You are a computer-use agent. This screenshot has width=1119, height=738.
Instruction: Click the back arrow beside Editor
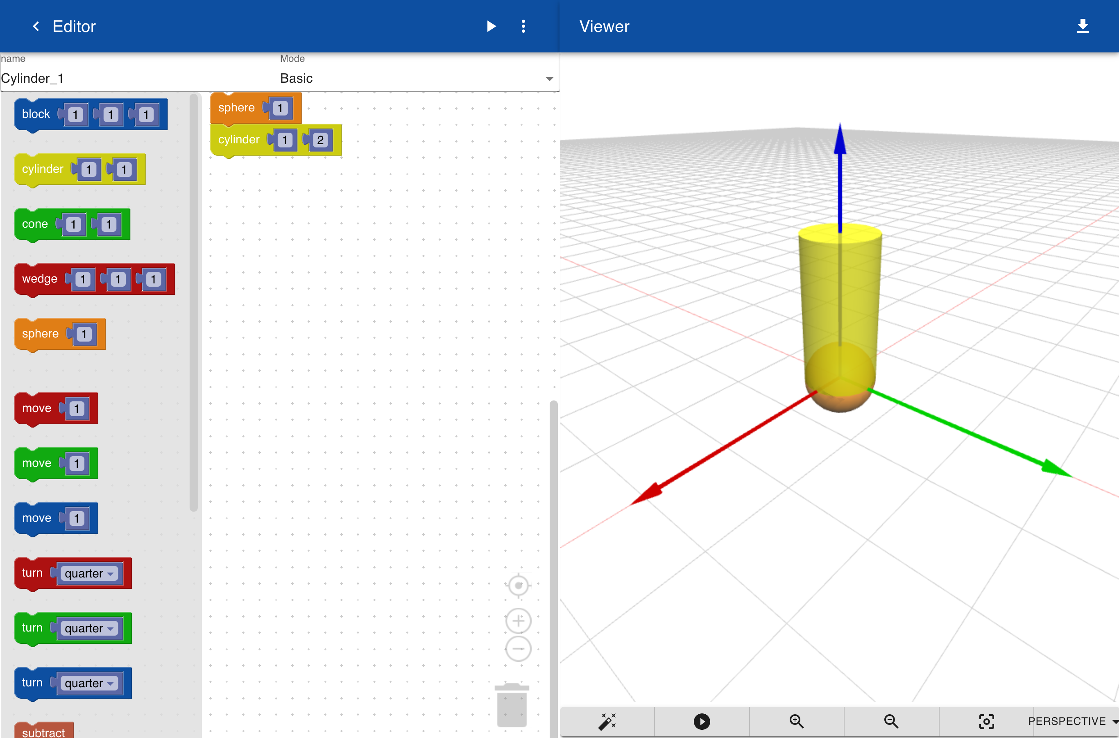pos(36,26)
